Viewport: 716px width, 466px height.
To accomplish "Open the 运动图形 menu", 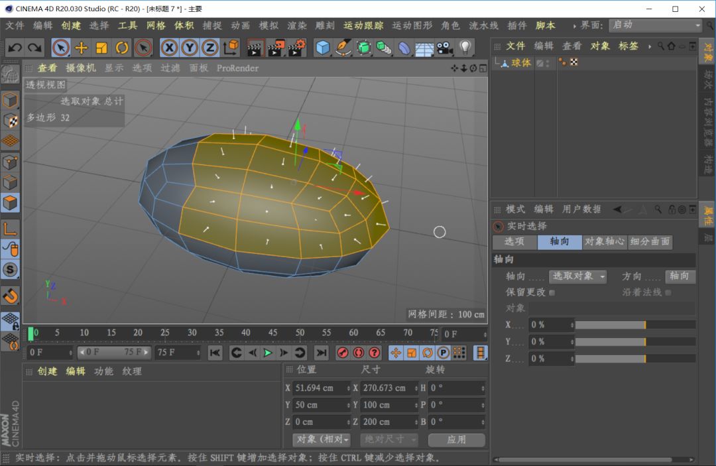I will click(412, 25).
